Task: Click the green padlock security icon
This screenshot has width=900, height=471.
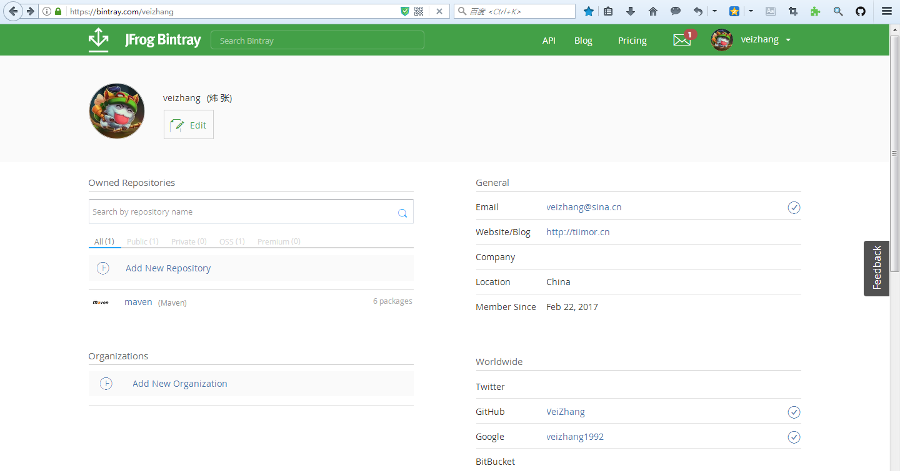Action: 59,11
